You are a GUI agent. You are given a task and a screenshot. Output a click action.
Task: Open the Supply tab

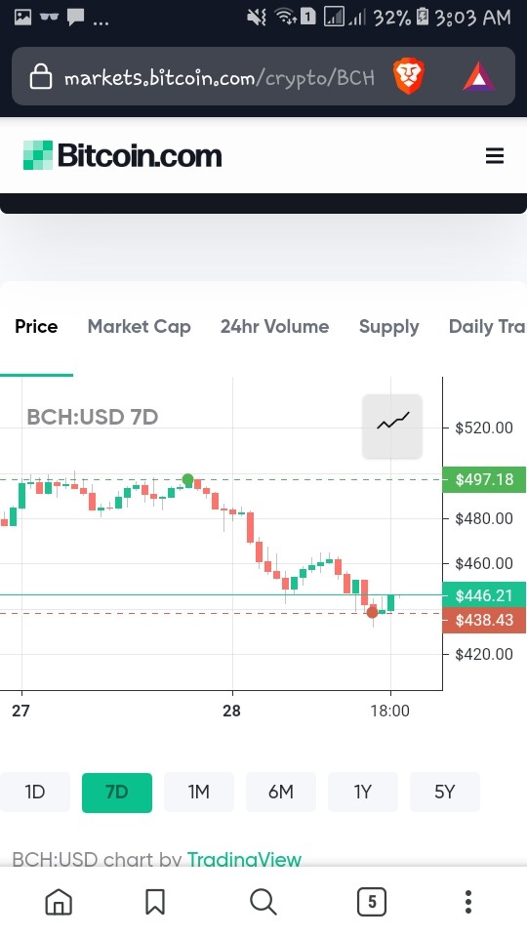point(389,327)
